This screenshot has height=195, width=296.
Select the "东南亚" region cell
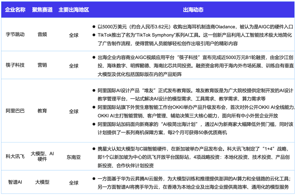(x=74, y=157)
